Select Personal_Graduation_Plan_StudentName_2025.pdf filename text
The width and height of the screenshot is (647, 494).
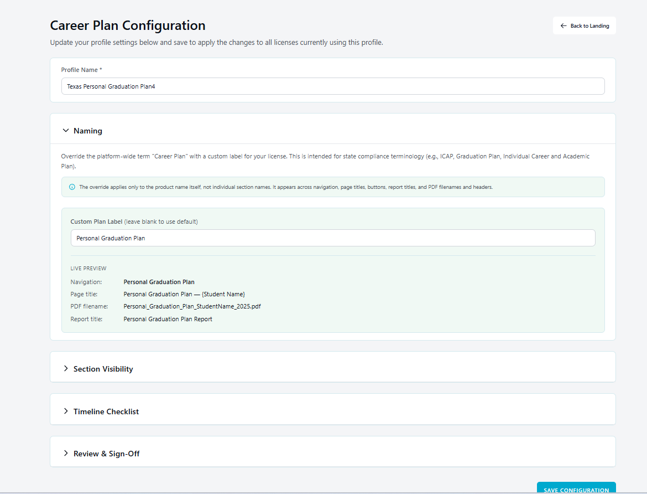pyautogui.click(x=192, y=306)
